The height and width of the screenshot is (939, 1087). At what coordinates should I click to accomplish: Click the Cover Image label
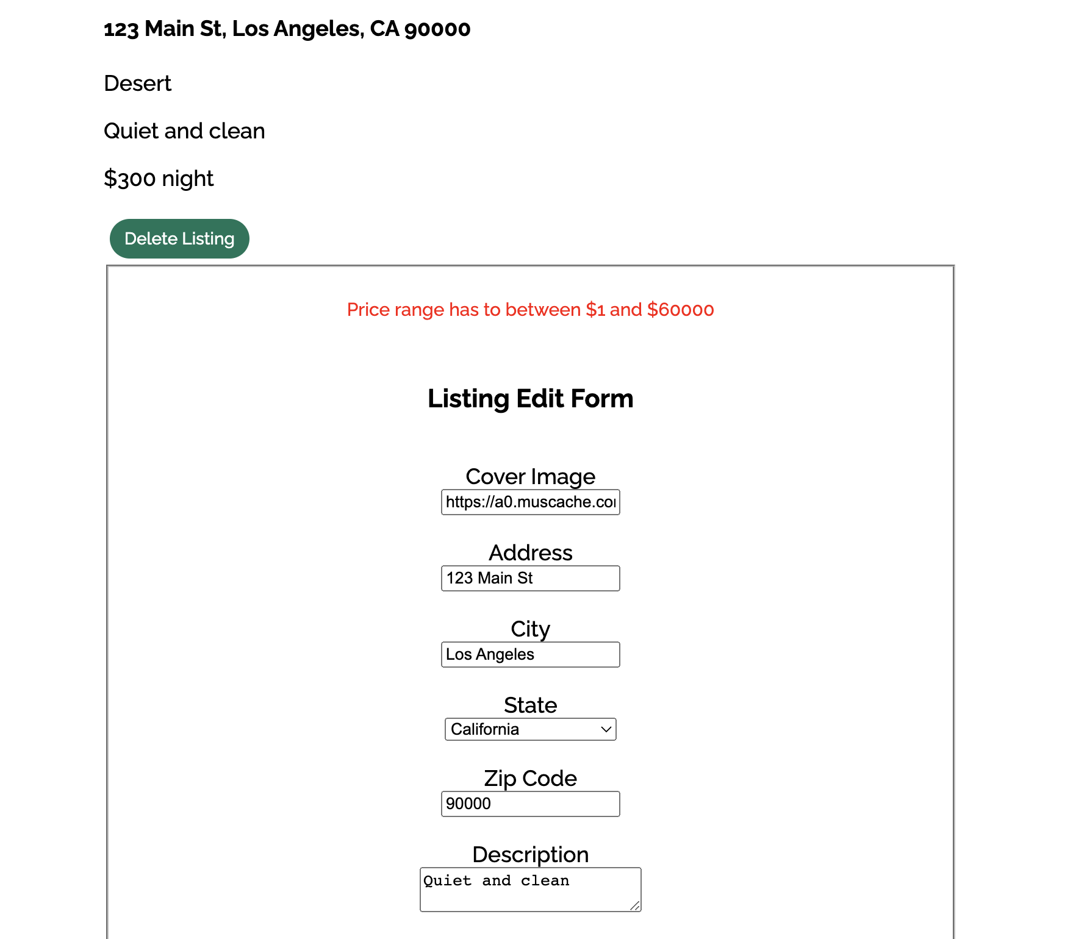click(x=530, y=476)
